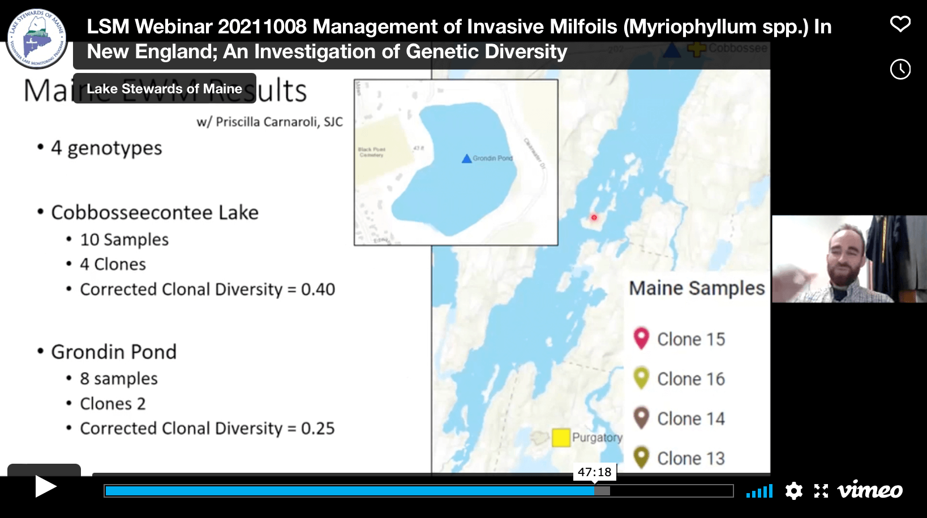Open video settings gear

pyautogui.click(x=794, y=491)
